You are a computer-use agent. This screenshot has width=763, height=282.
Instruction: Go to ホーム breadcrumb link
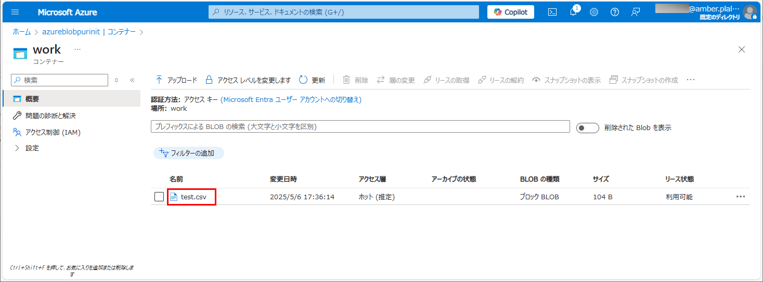pyautogui.click(x=21, y=32)
